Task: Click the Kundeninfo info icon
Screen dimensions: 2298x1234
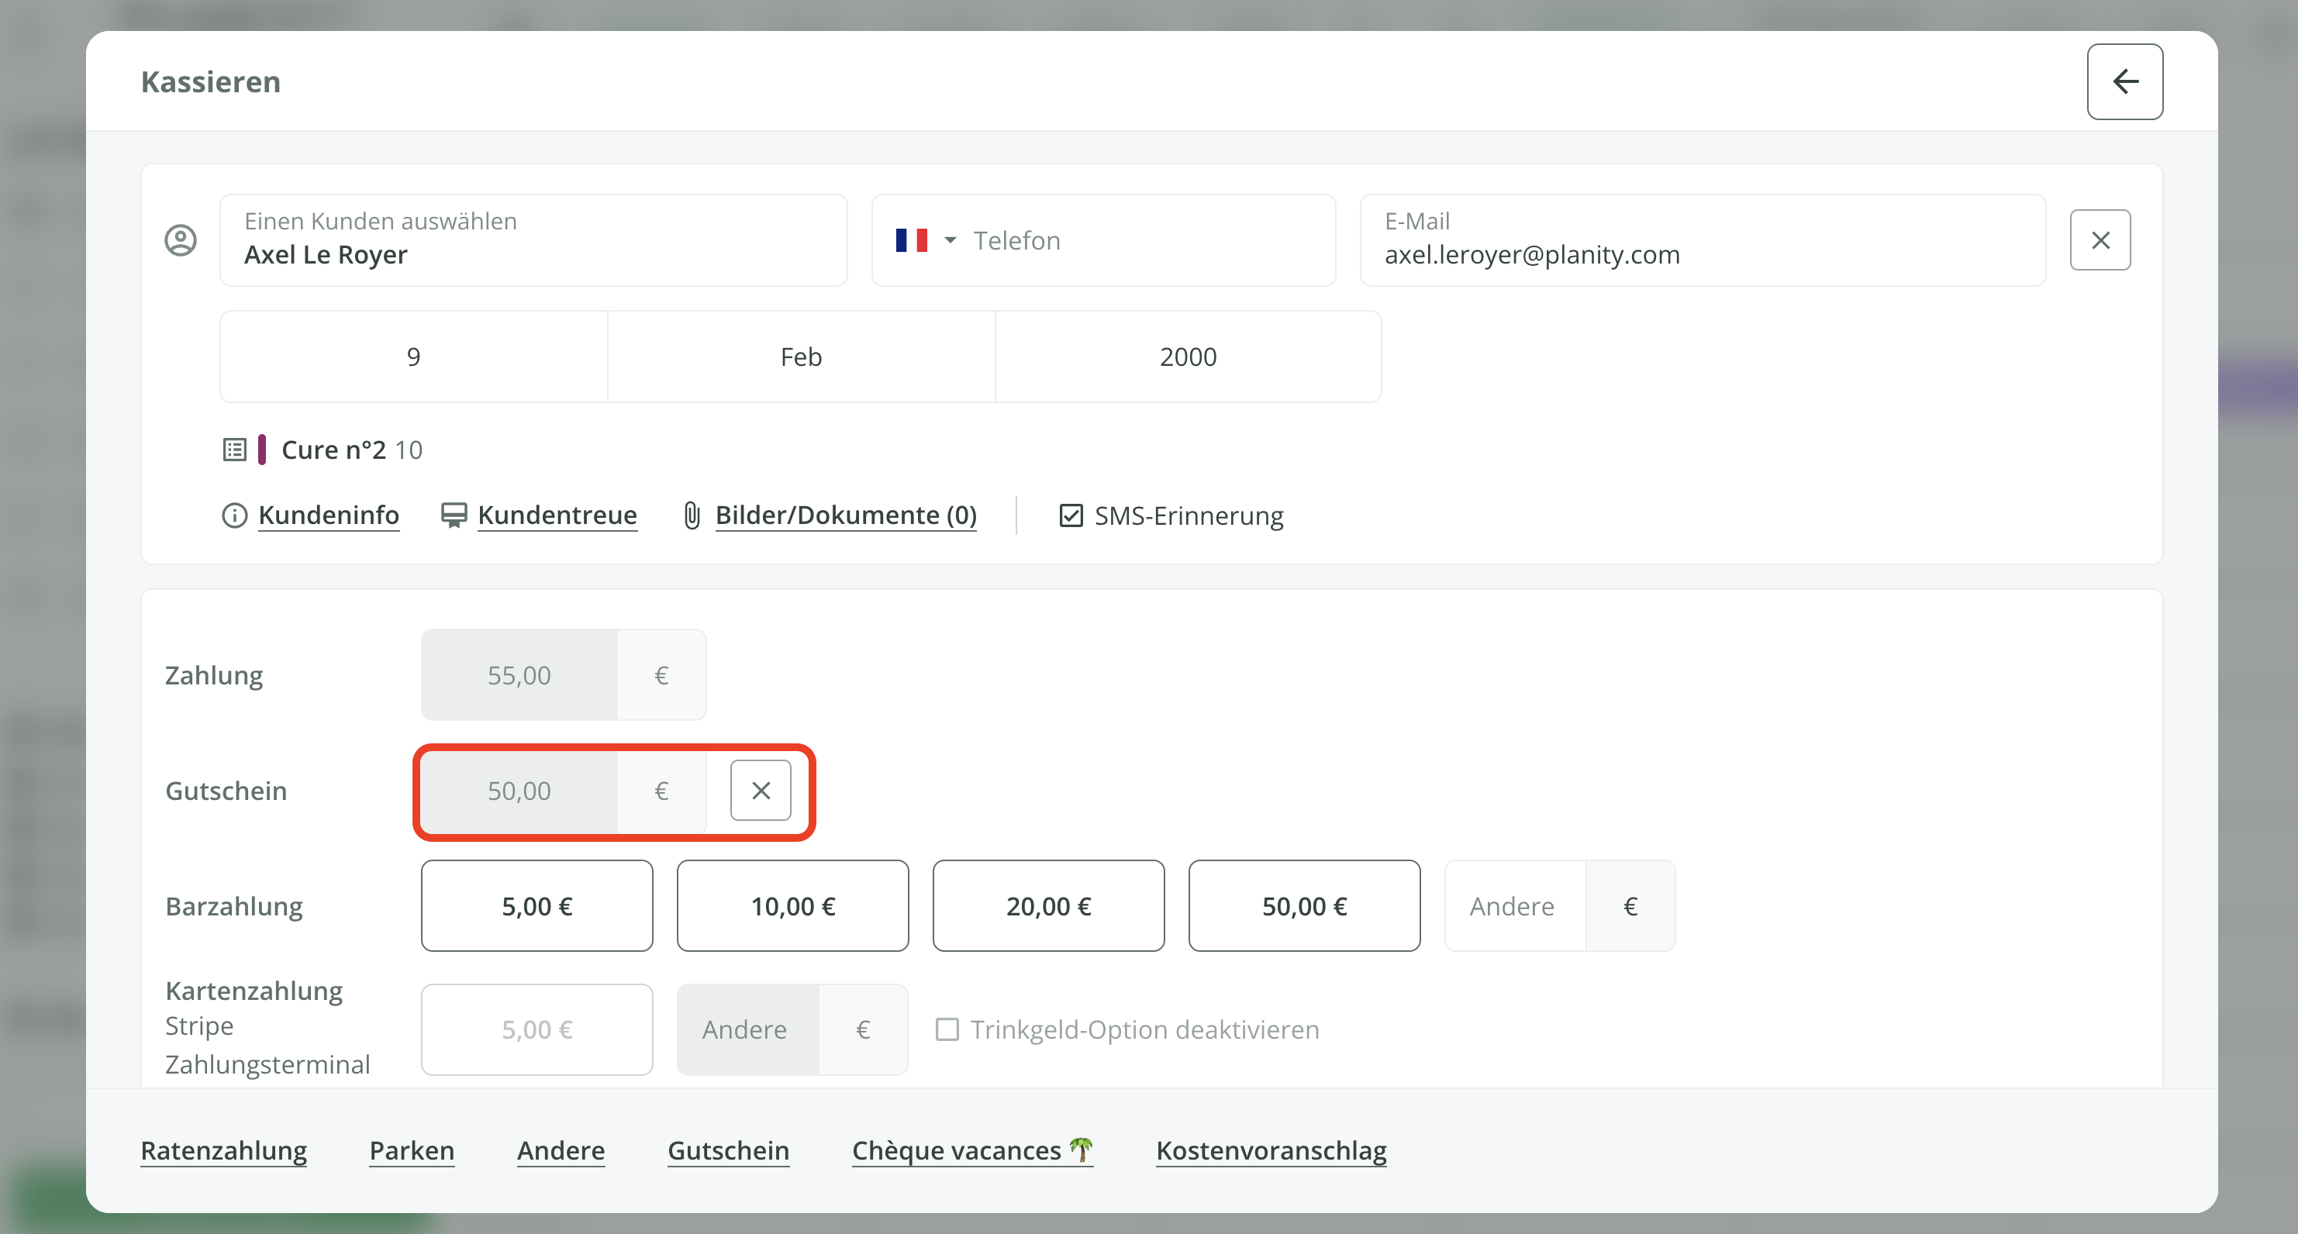Action: [233, 515]
